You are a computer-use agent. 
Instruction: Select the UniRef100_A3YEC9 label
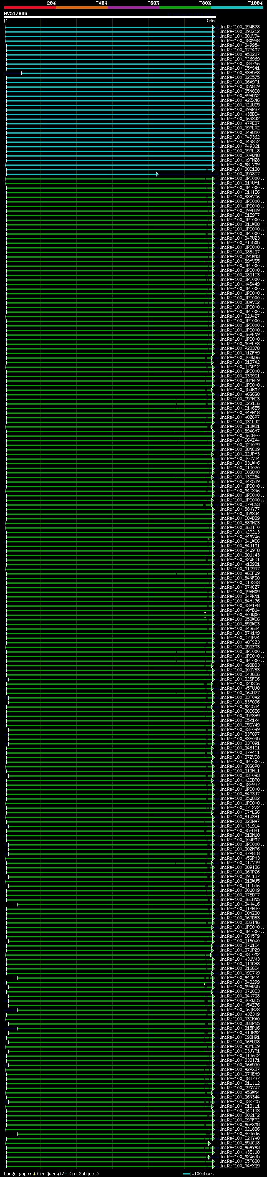[x=239, y=1046]
